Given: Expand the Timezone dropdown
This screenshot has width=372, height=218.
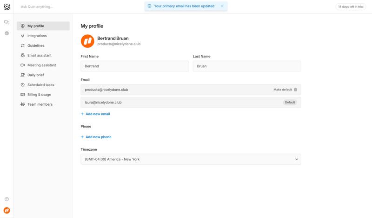Looking at the screenshot, I should tap(191, 159).
